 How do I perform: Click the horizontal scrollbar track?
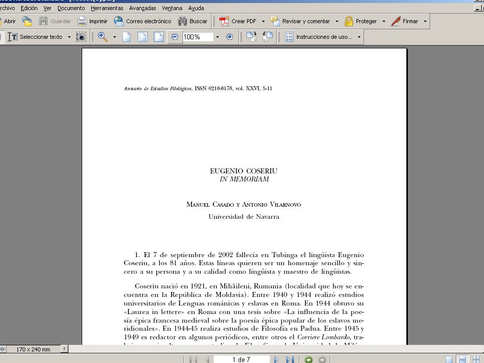275,349
